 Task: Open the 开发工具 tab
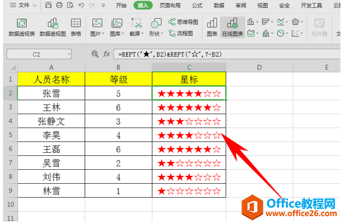[312, 5]
